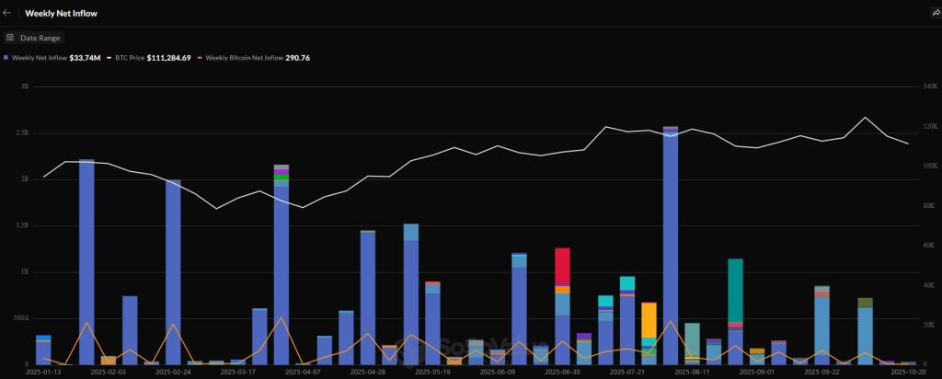This screenshot has height=379, width=942.
Task: Click the Weekly Net Inflow page title
Action: click(x=60, y=14)
